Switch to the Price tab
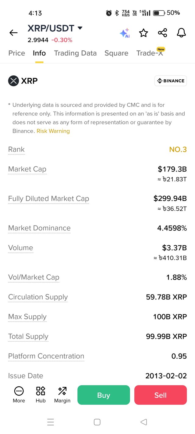 (x=17, y=53)
